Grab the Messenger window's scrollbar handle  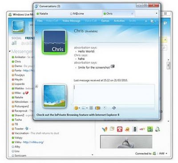(169, 66)
